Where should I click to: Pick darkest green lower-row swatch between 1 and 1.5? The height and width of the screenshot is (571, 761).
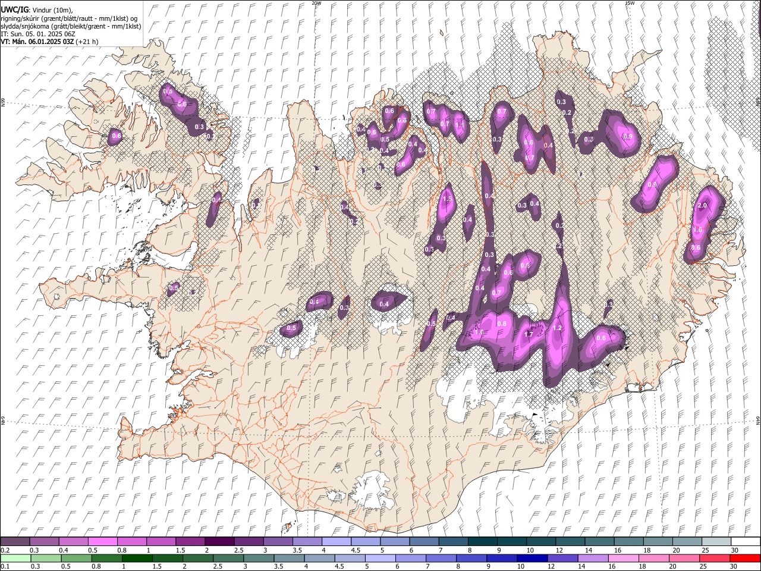pos(137,558)
